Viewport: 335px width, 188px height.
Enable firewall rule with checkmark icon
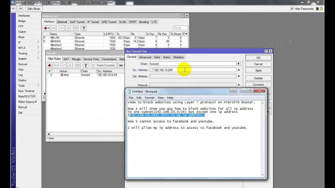[64, 65]
